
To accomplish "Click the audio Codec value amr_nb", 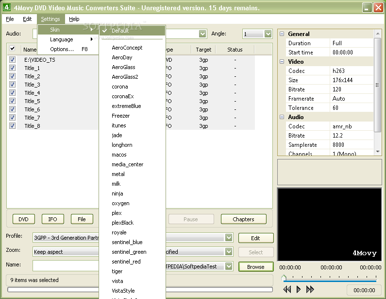I will point(342,126).
